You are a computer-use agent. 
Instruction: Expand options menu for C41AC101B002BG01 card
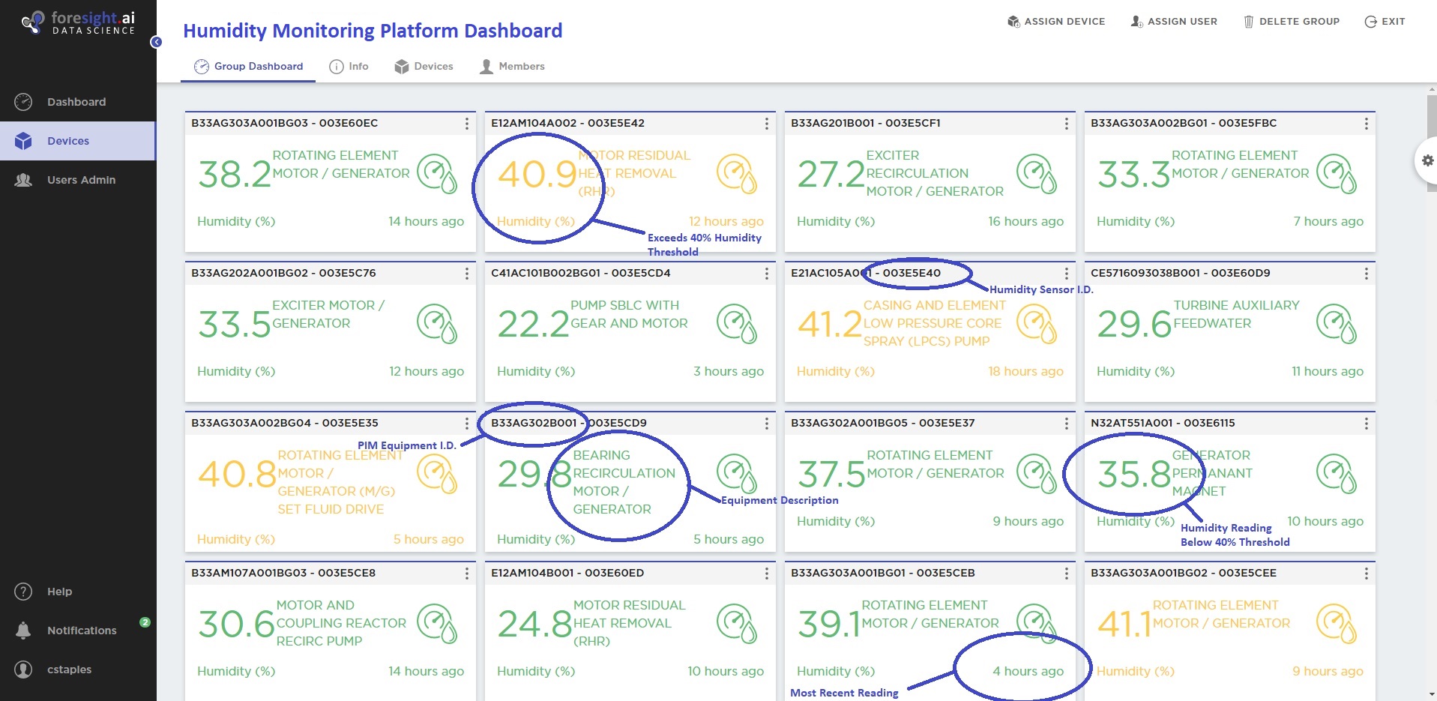coord(766,274)
